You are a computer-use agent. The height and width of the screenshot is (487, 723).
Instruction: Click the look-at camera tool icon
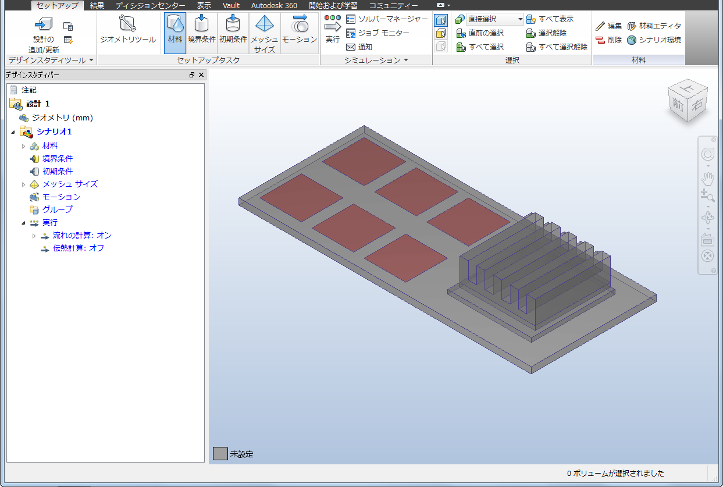point(707,240)
